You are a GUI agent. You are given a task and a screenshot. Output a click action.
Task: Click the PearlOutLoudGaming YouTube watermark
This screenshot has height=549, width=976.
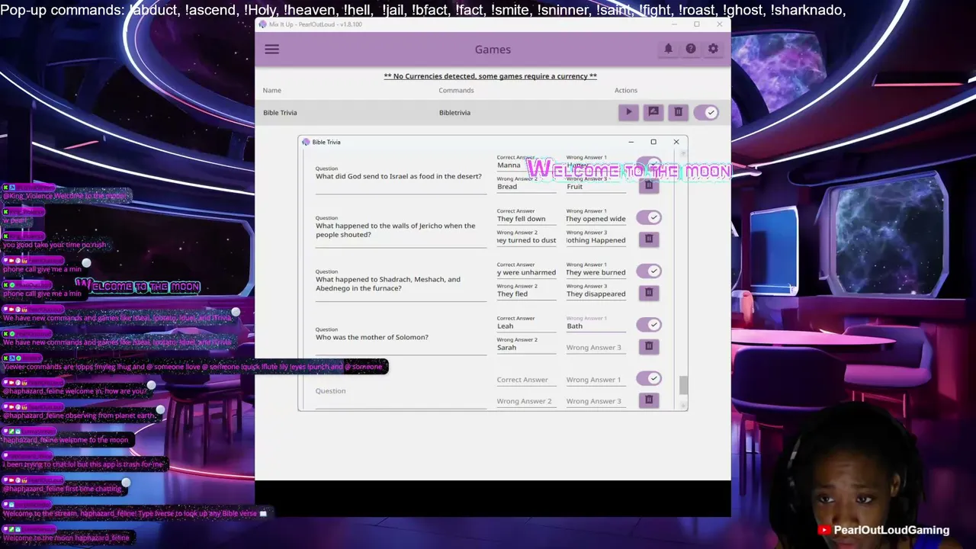point(884,530)
